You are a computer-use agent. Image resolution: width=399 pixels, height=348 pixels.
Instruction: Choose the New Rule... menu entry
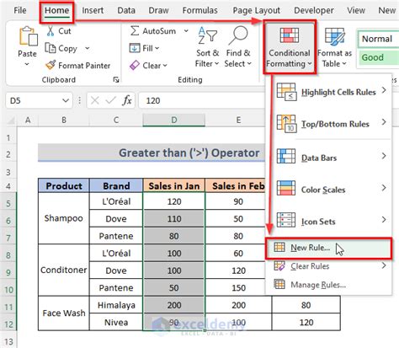[x=328, y=248]
